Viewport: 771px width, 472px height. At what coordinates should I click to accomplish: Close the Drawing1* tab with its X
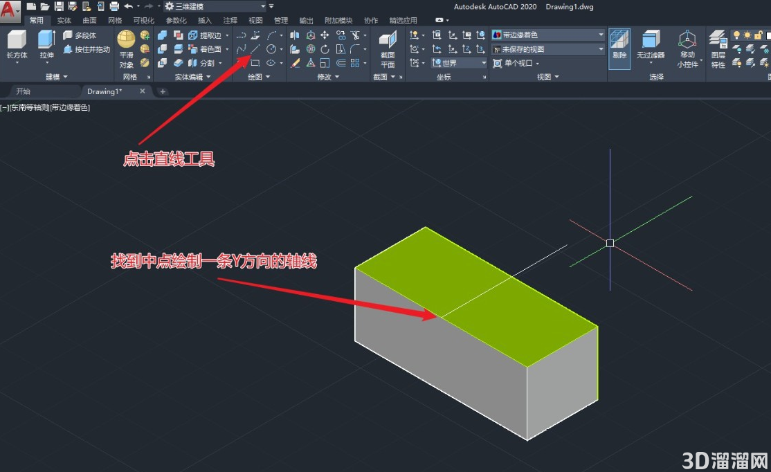[x=143, y=91]
